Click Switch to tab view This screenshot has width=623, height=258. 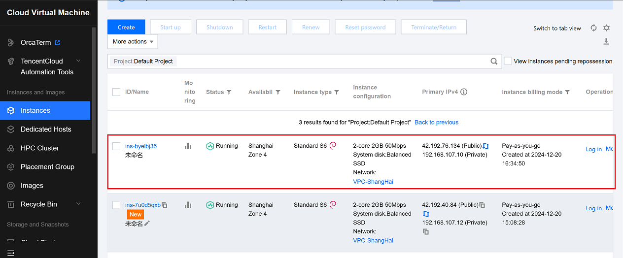click(557, 29)
